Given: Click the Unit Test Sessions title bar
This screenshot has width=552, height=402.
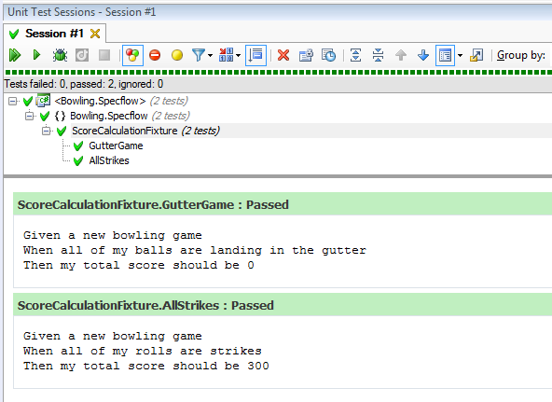Looking at the screenshot, I should click(278, 12).
